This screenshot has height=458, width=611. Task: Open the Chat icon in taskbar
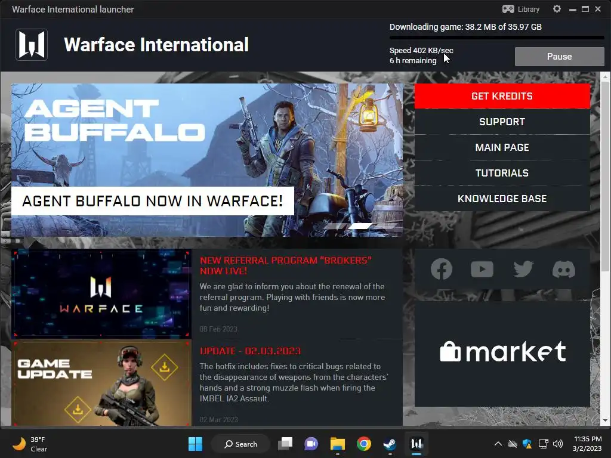311,444
